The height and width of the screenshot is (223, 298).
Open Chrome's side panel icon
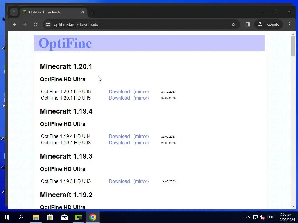(247, 24)
